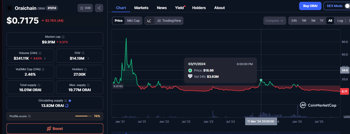
Task: Click market cap value $9.91M
Action: (48, 42)
